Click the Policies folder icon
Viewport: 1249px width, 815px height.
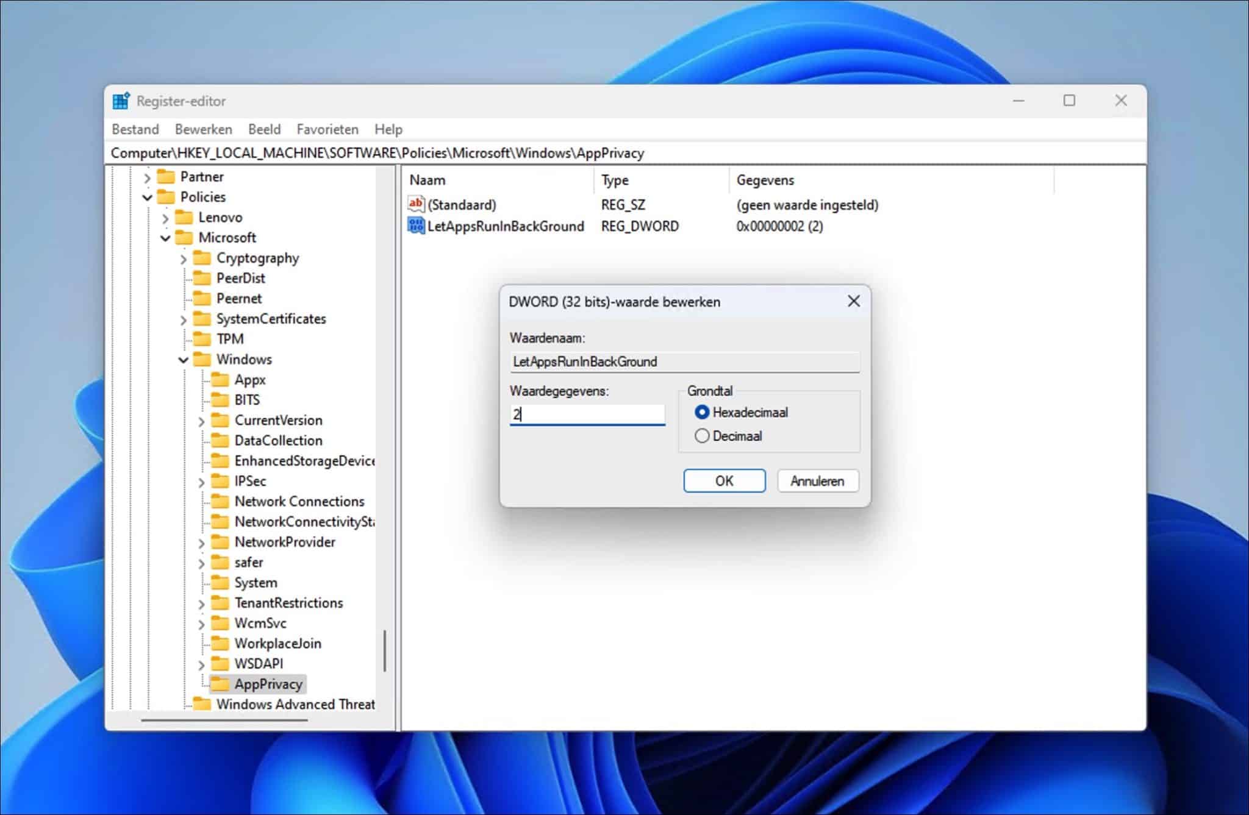166,196
